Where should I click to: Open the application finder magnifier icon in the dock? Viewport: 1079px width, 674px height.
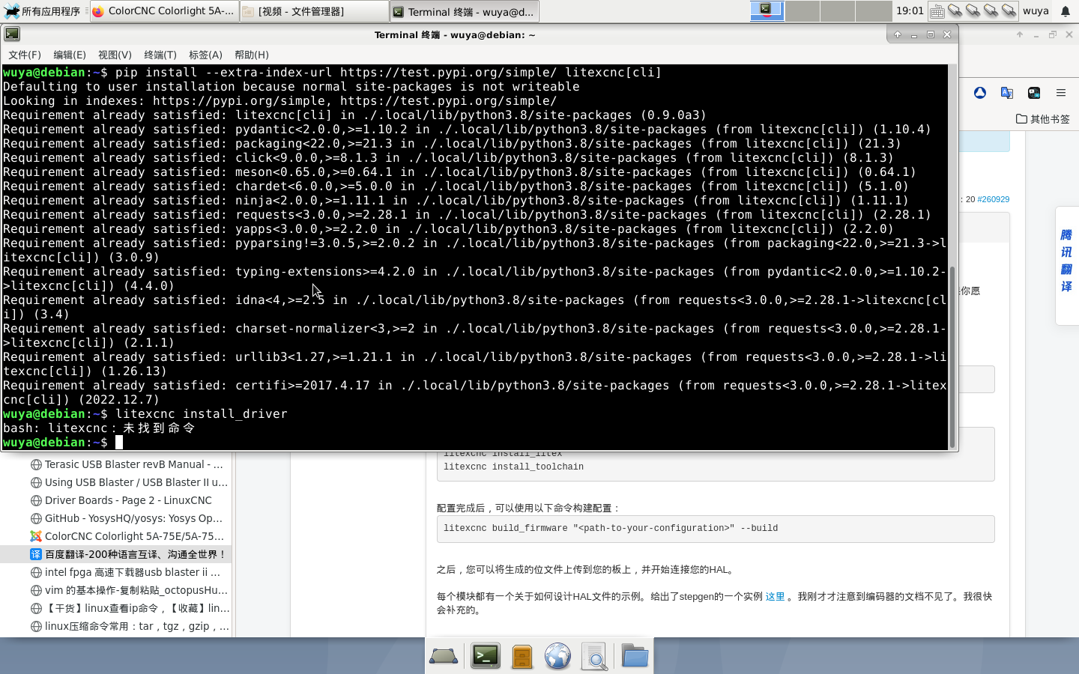pos(595,657)
